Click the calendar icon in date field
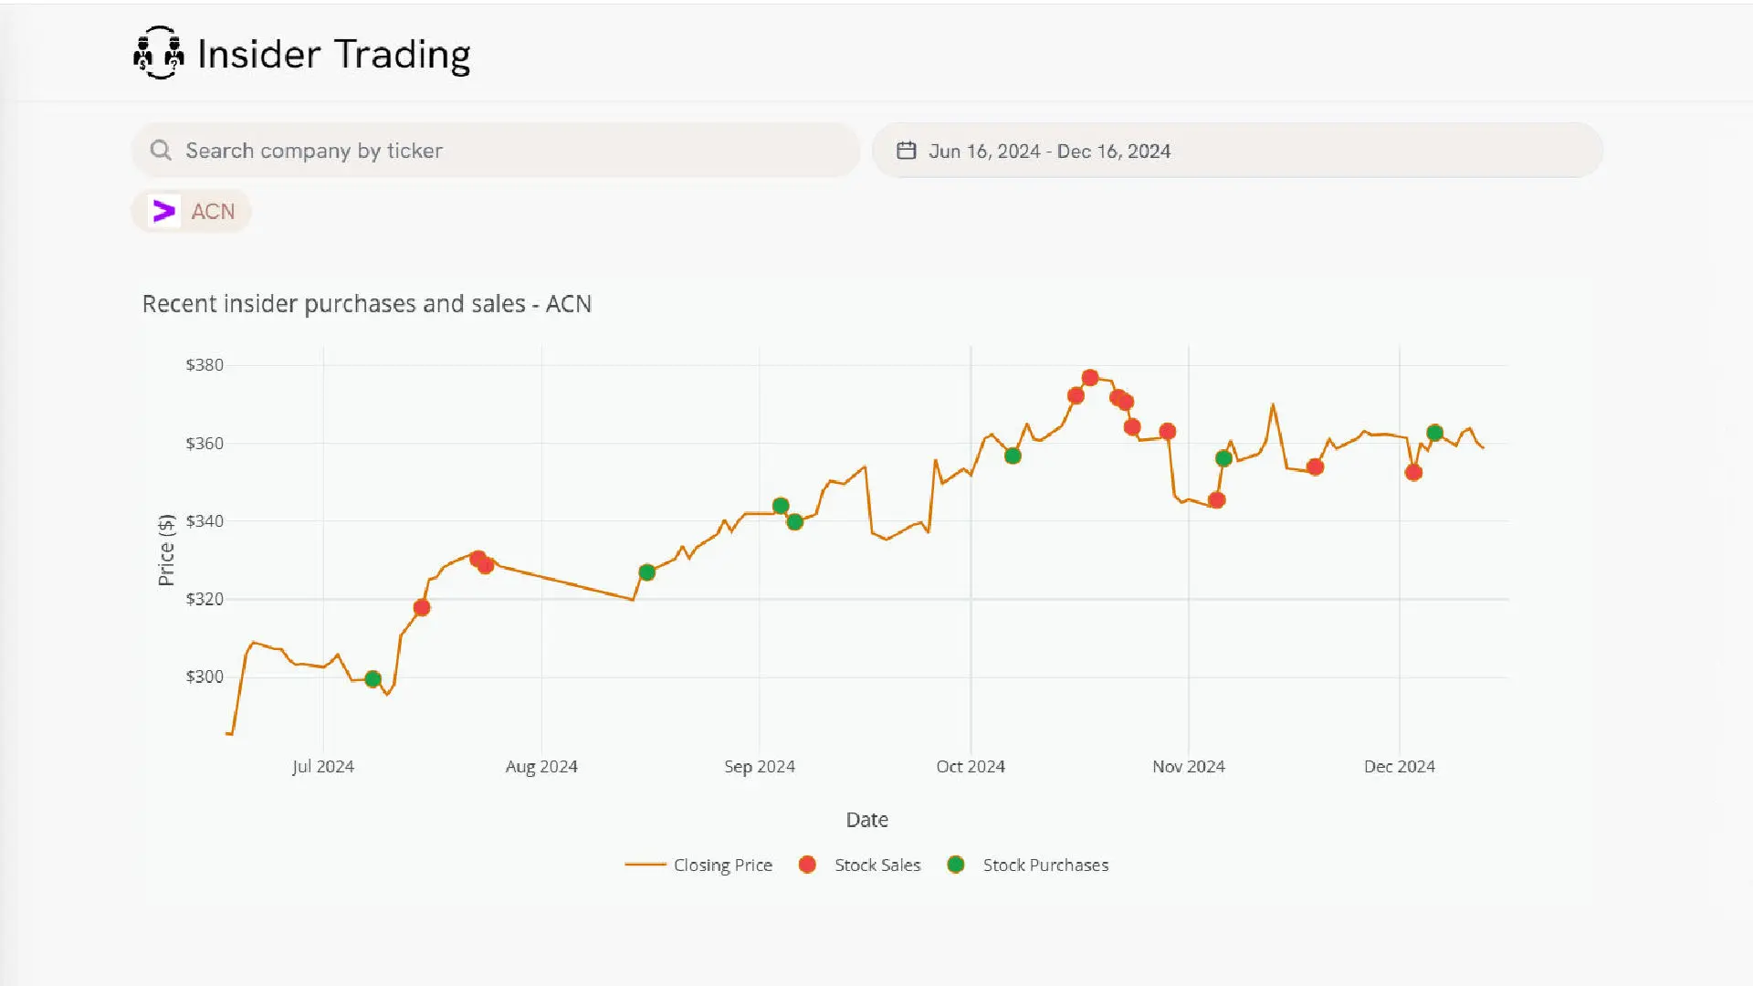 [x=906, y=151]
